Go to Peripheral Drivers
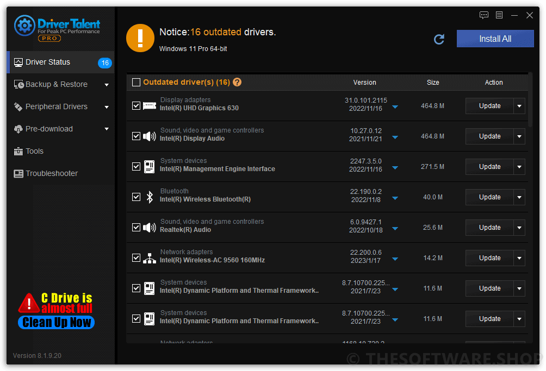The height and width of the screenshot is (371, 546). (x=60, y=107)
